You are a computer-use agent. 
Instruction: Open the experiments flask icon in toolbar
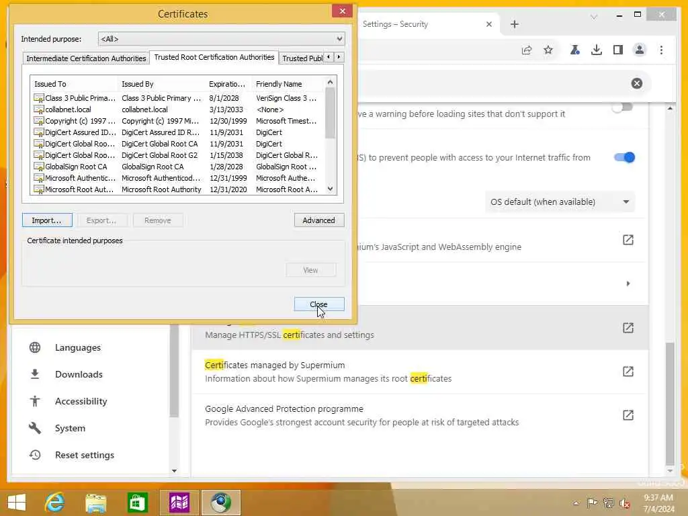click(575, 50)
